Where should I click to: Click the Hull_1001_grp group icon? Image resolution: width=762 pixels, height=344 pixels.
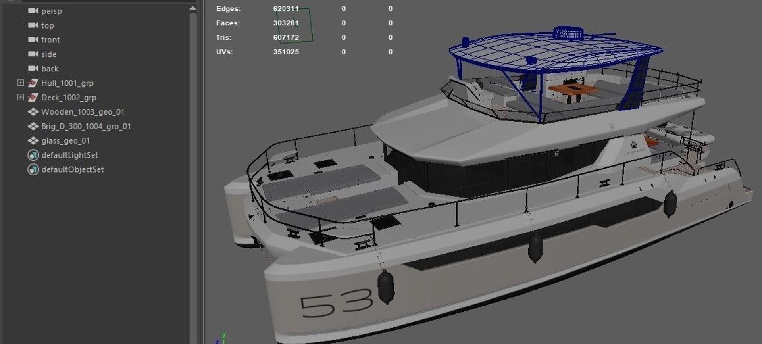pos(33,83)
